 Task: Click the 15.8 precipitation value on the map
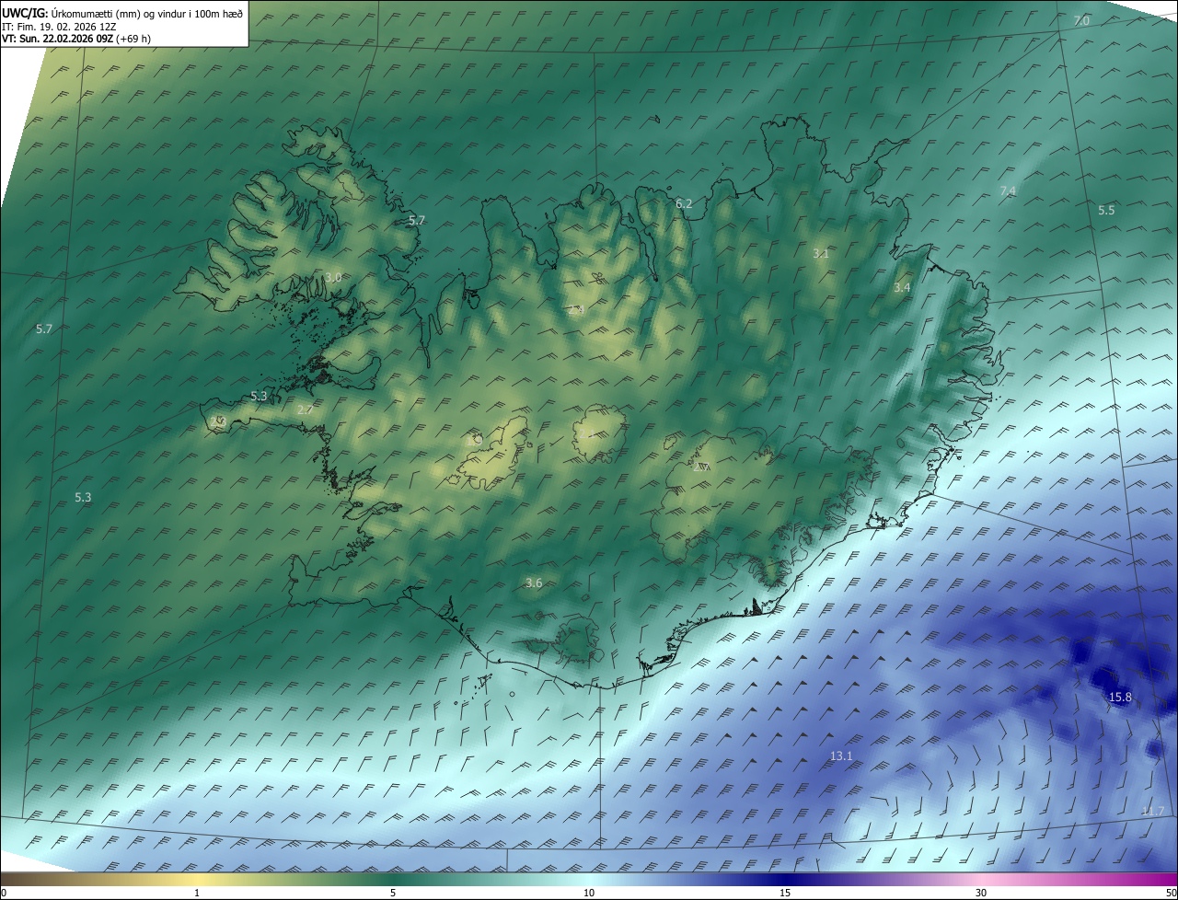tap(1120, 698)
